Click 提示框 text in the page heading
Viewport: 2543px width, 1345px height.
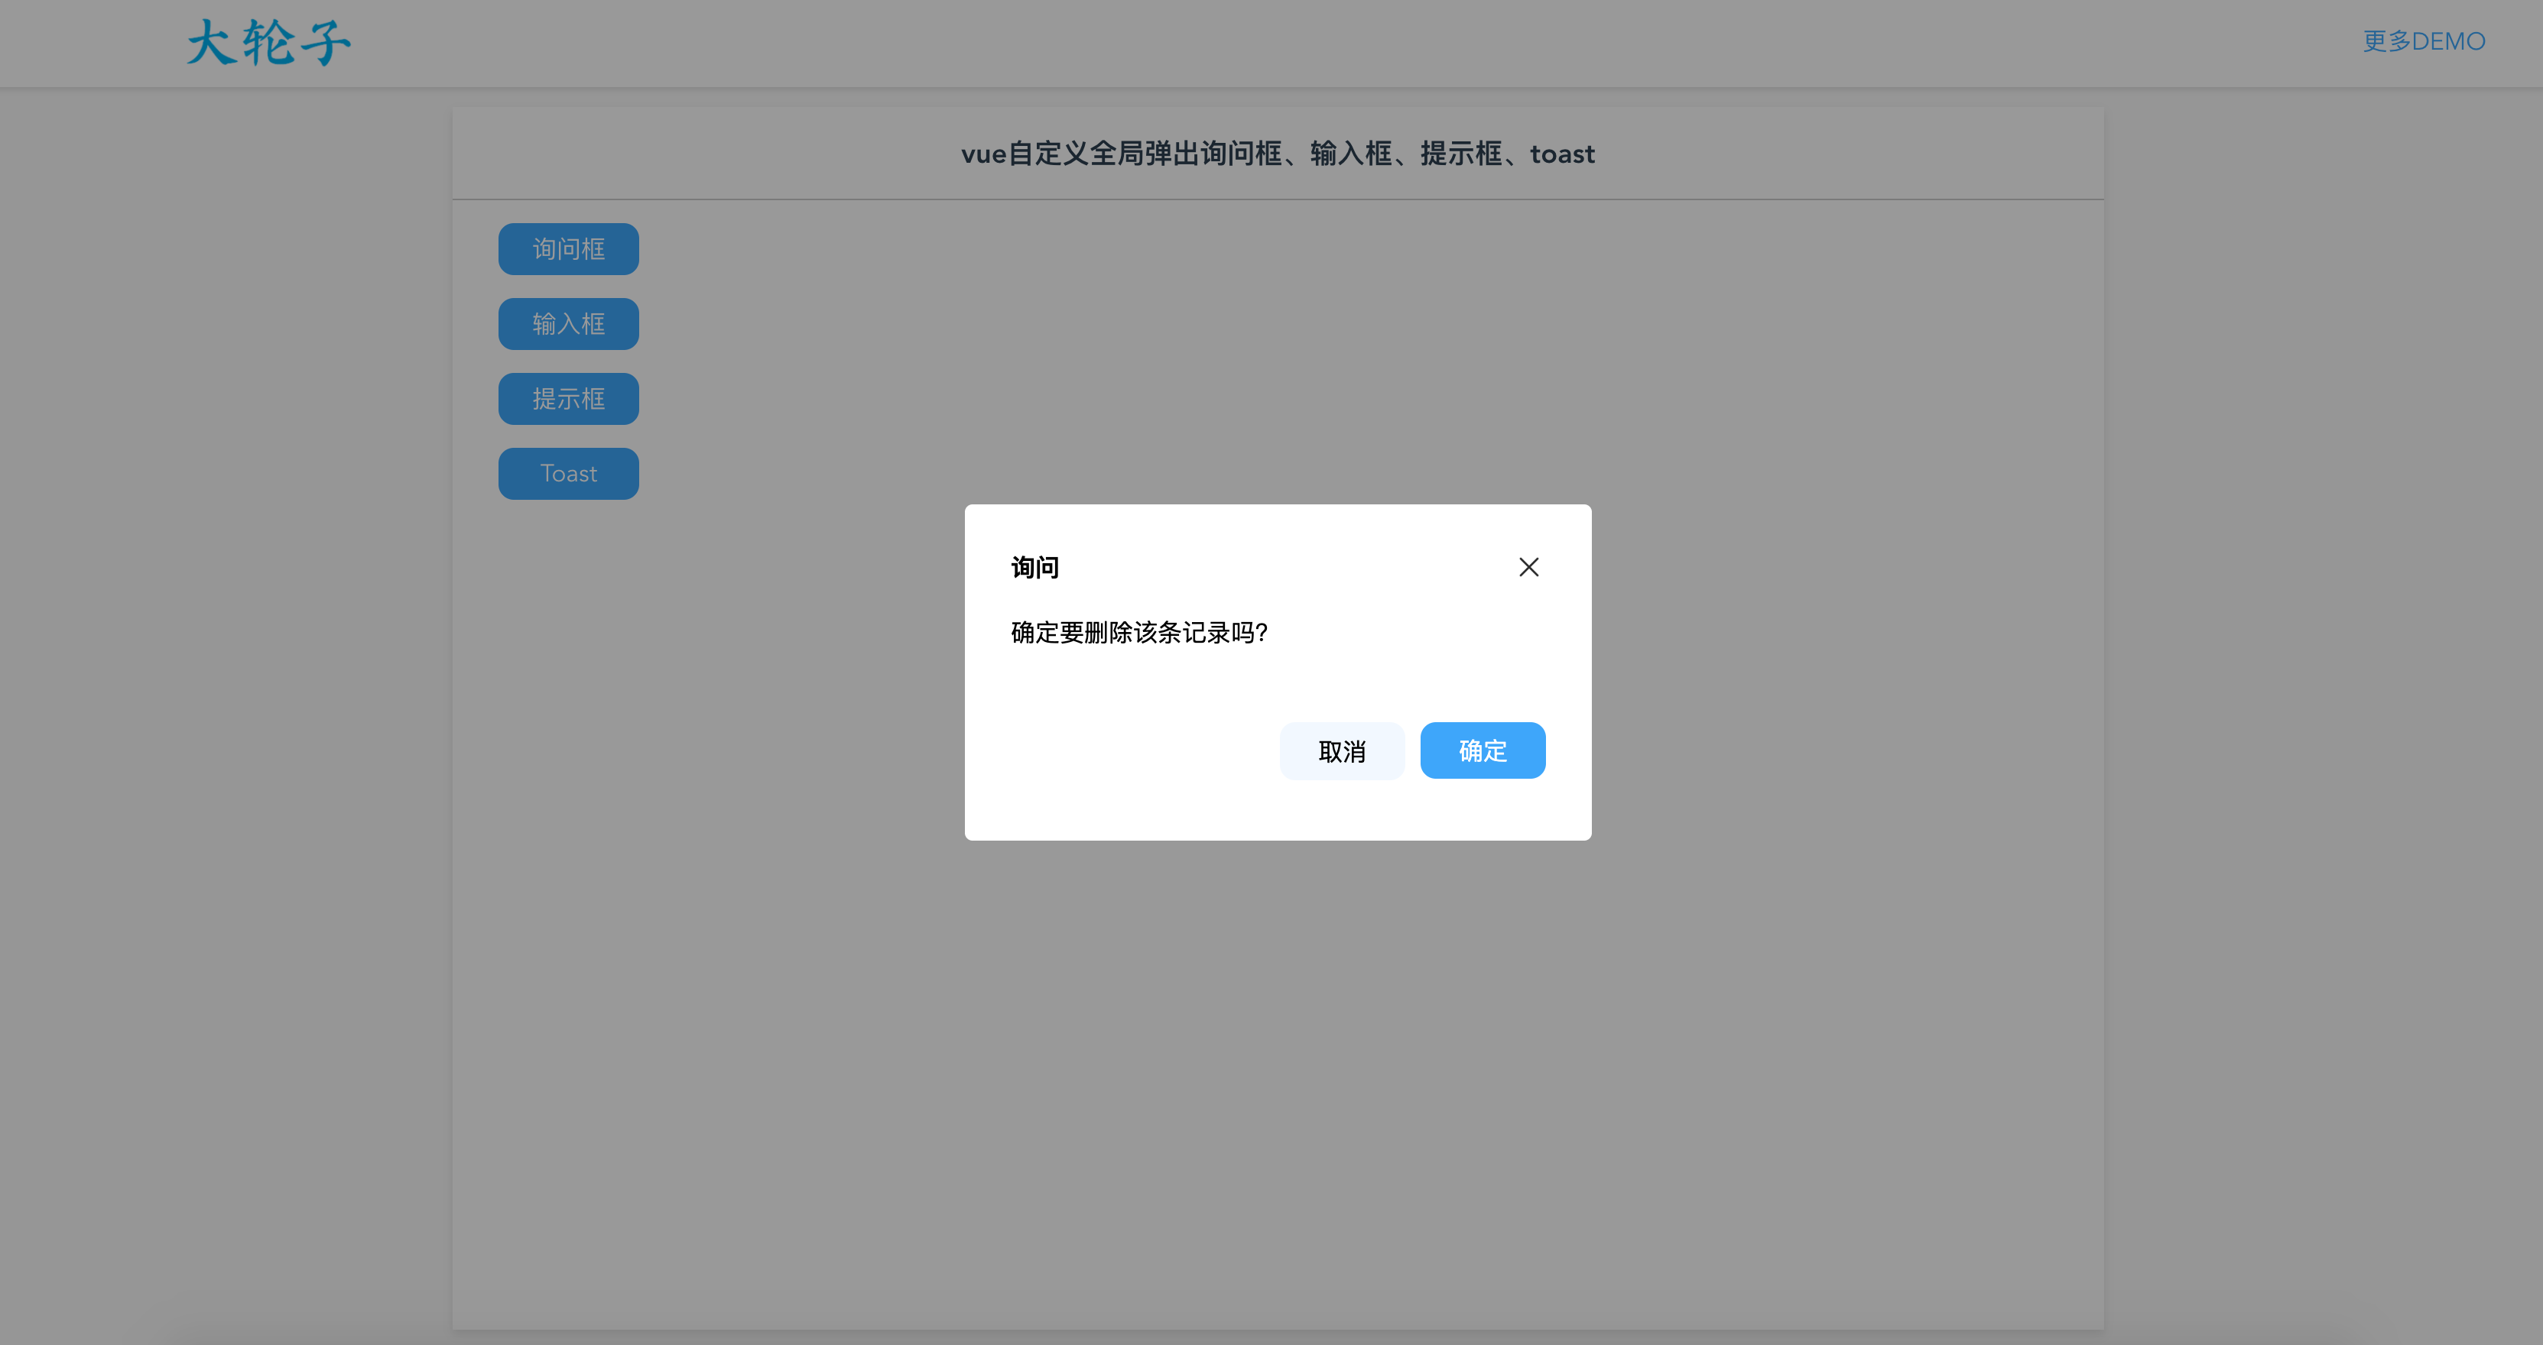pyautogui.click(x=1461, y=154)
